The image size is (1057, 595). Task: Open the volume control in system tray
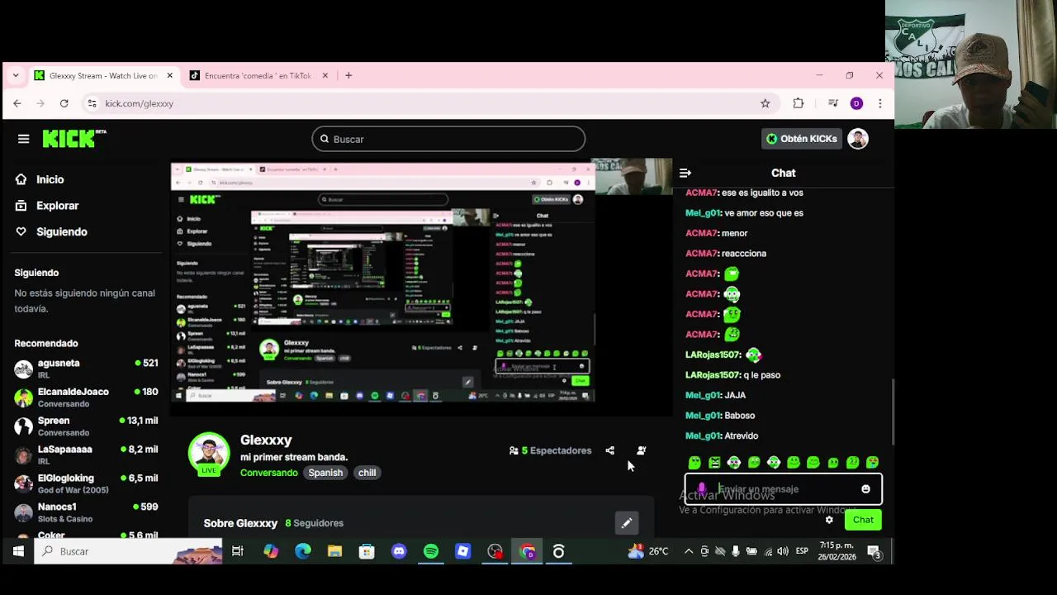pos(783,551)
